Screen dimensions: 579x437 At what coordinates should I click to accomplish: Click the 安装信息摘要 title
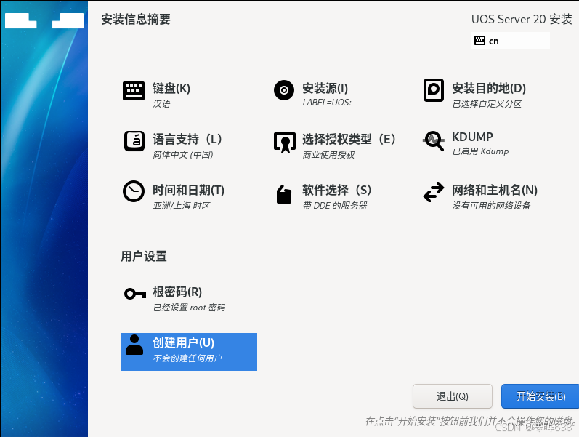click(x=136, y=19)
